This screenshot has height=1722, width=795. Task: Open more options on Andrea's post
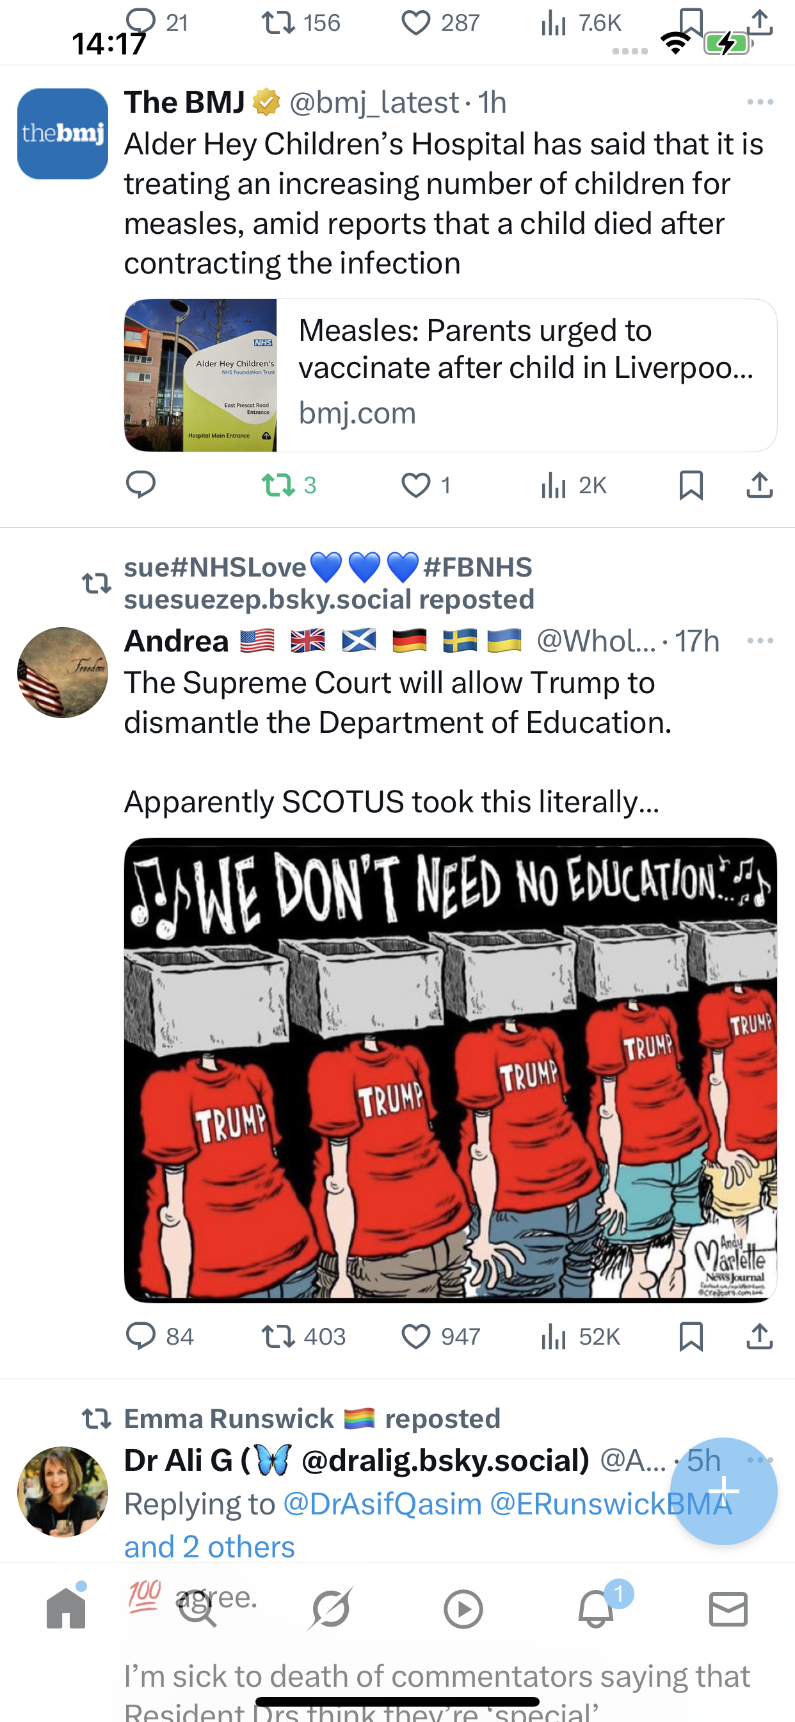pos(760,641)
